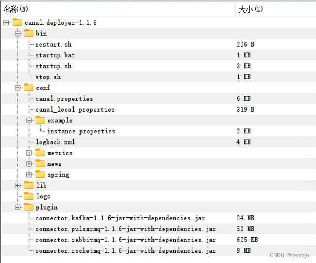
Task: Select stop.sh file
Action: coord(48,77)
